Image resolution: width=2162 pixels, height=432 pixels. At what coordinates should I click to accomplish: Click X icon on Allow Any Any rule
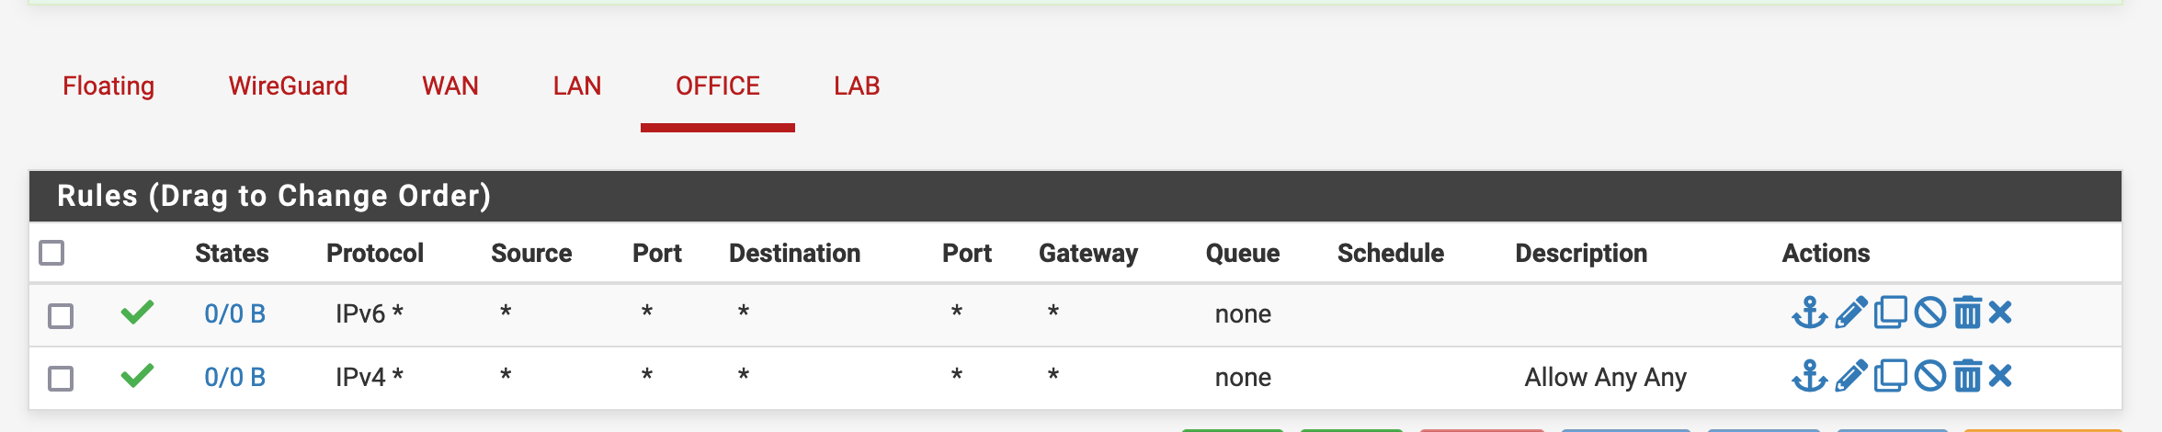2000,376
